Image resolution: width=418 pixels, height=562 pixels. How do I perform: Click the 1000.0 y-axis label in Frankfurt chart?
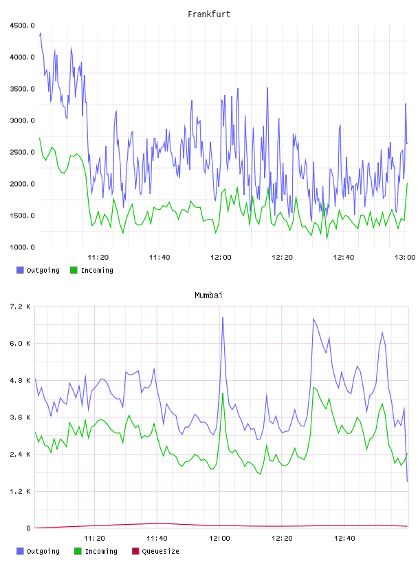[x=22, y=247]
